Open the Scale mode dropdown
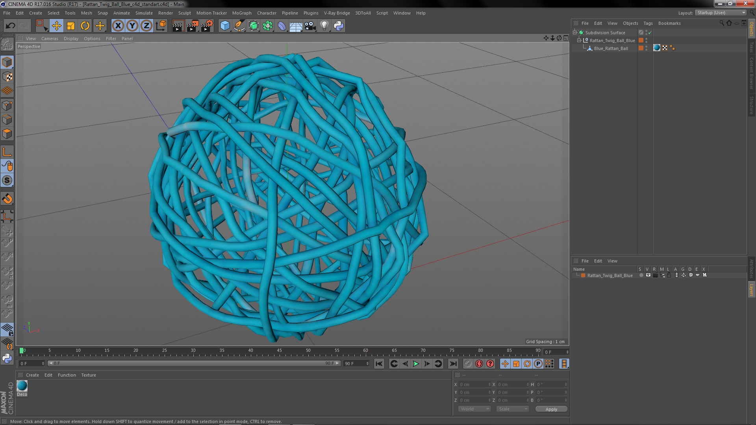The width and height of the screenshot is (756, 425). 512,409
